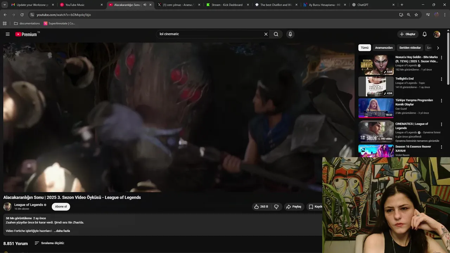Image resolution: width=450 pixels, height=253 pixels.
Task: View site information icon in address bar
Action: click(32, 15)
